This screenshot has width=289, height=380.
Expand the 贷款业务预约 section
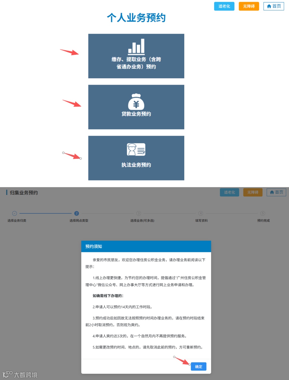(x=136, y=107)
